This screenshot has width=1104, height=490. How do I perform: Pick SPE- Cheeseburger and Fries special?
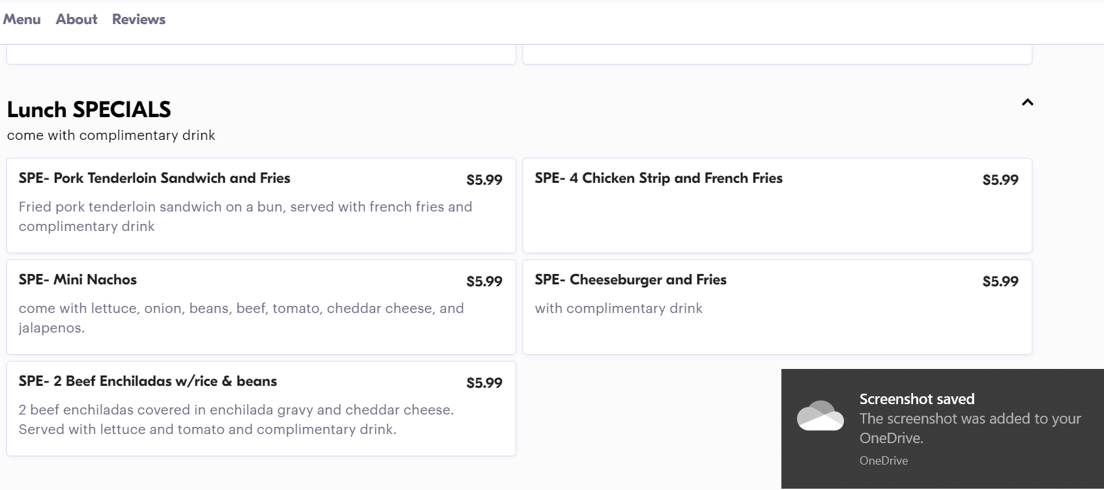630,280
